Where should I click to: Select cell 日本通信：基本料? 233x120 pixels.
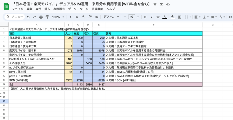(37, 38)
